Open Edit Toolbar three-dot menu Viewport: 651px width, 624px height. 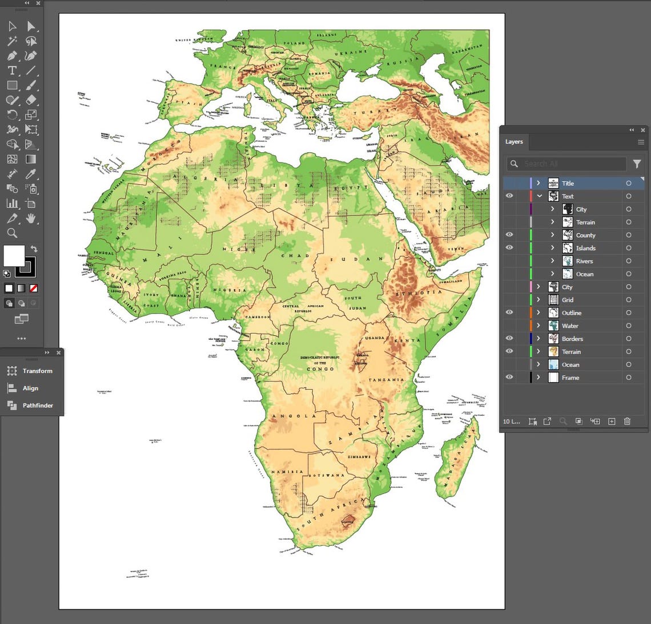22,338
